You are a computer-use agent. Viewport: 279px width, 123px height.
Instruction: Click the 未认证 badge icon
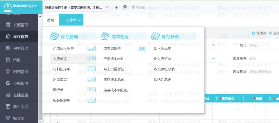134,7
